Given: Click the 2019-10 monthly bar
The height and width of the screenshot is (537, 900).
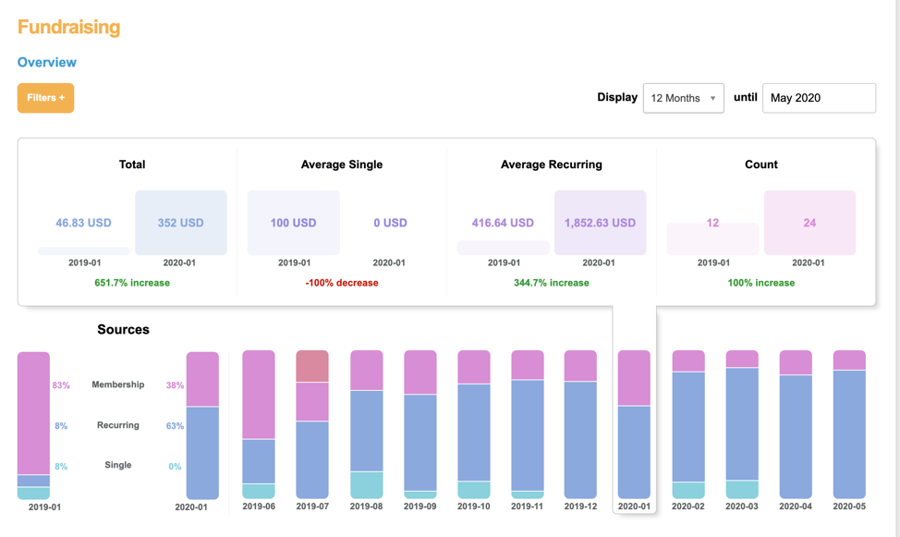Looking at the screenshot, I should coord(474,425).
